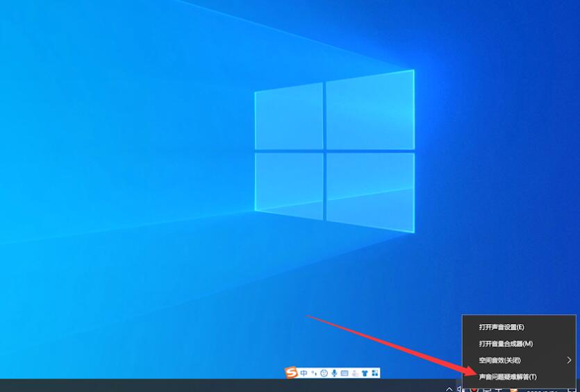
Task: Open the Sogou skin shirt icon
Action: [x=365, y=373]
